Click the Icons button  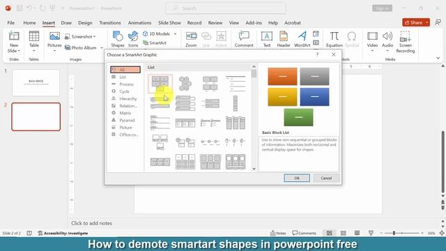click(133, 39)
